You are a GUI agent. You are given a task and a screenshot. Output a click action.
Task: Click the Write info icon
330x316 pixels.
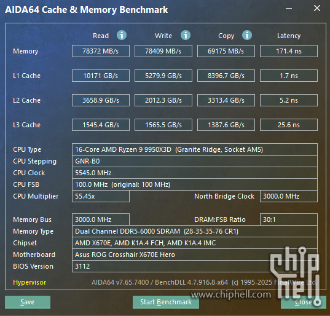[186, 35]
